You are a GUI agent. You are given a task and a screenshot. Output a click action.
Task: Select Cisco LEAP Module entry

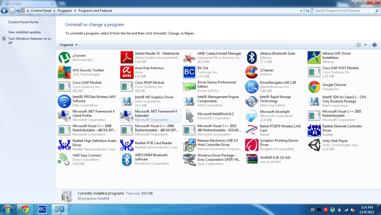[87, 87]
